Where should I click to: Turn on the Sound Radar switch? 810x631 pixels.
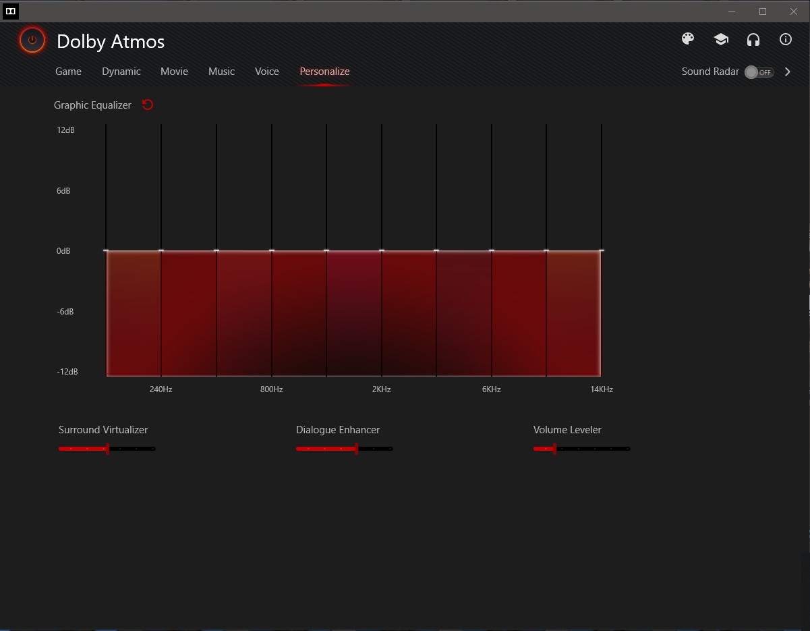click(x=759, y=72)
